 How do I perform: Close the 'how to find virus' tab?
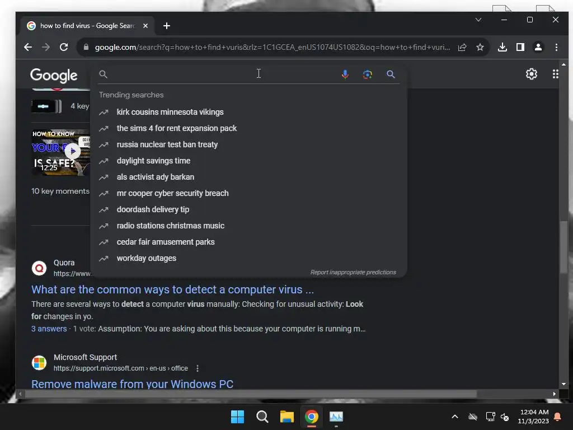145,26
